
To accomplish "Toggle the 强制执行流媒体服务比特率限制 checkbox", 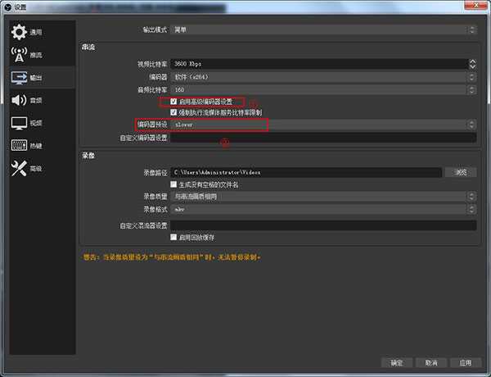I will pos(173,112).
